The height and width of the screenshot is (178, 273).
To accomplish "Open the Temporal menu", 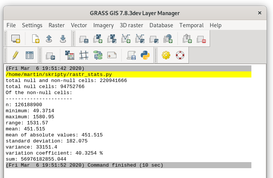I will point(191,25).
